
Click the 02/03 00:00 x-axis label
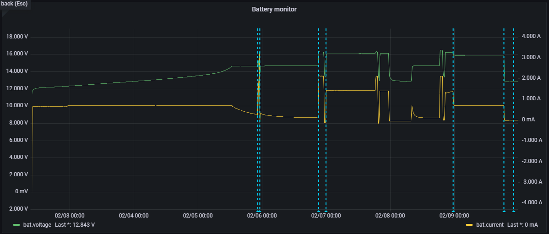[x=69, y=215]
